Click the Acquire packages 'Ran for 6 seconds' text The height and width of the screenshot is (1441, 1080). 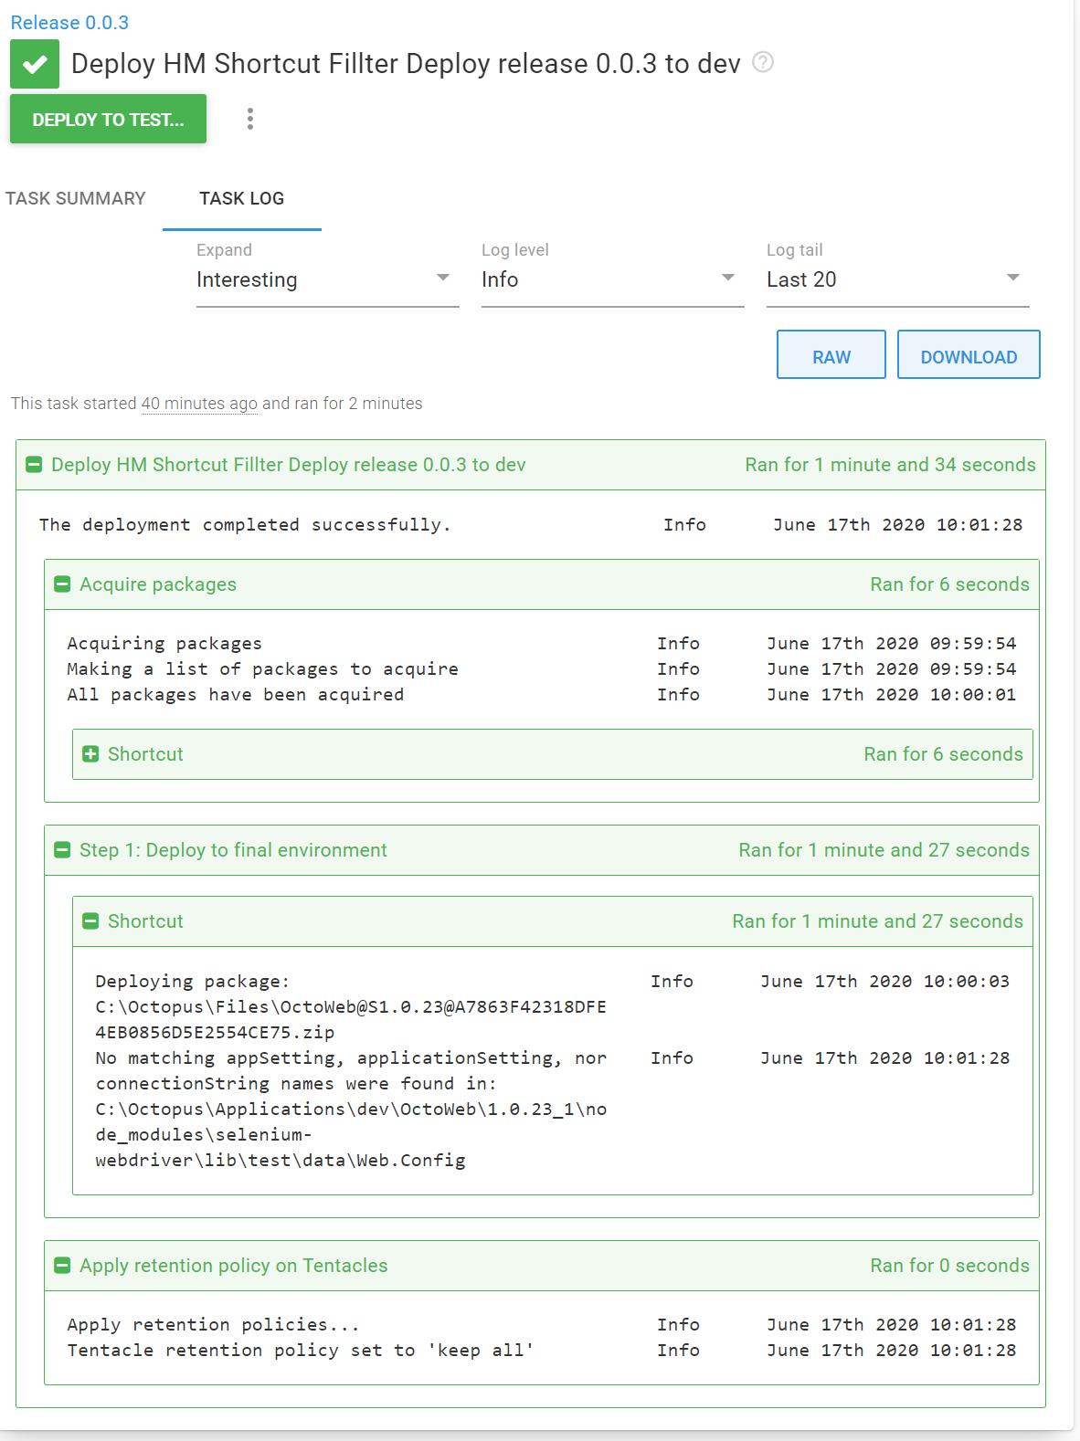948,584
